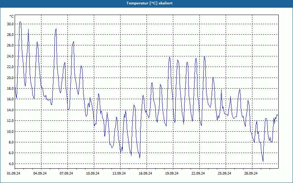
Task: Click the date label '07.09.24'
Action: point(66,173)
